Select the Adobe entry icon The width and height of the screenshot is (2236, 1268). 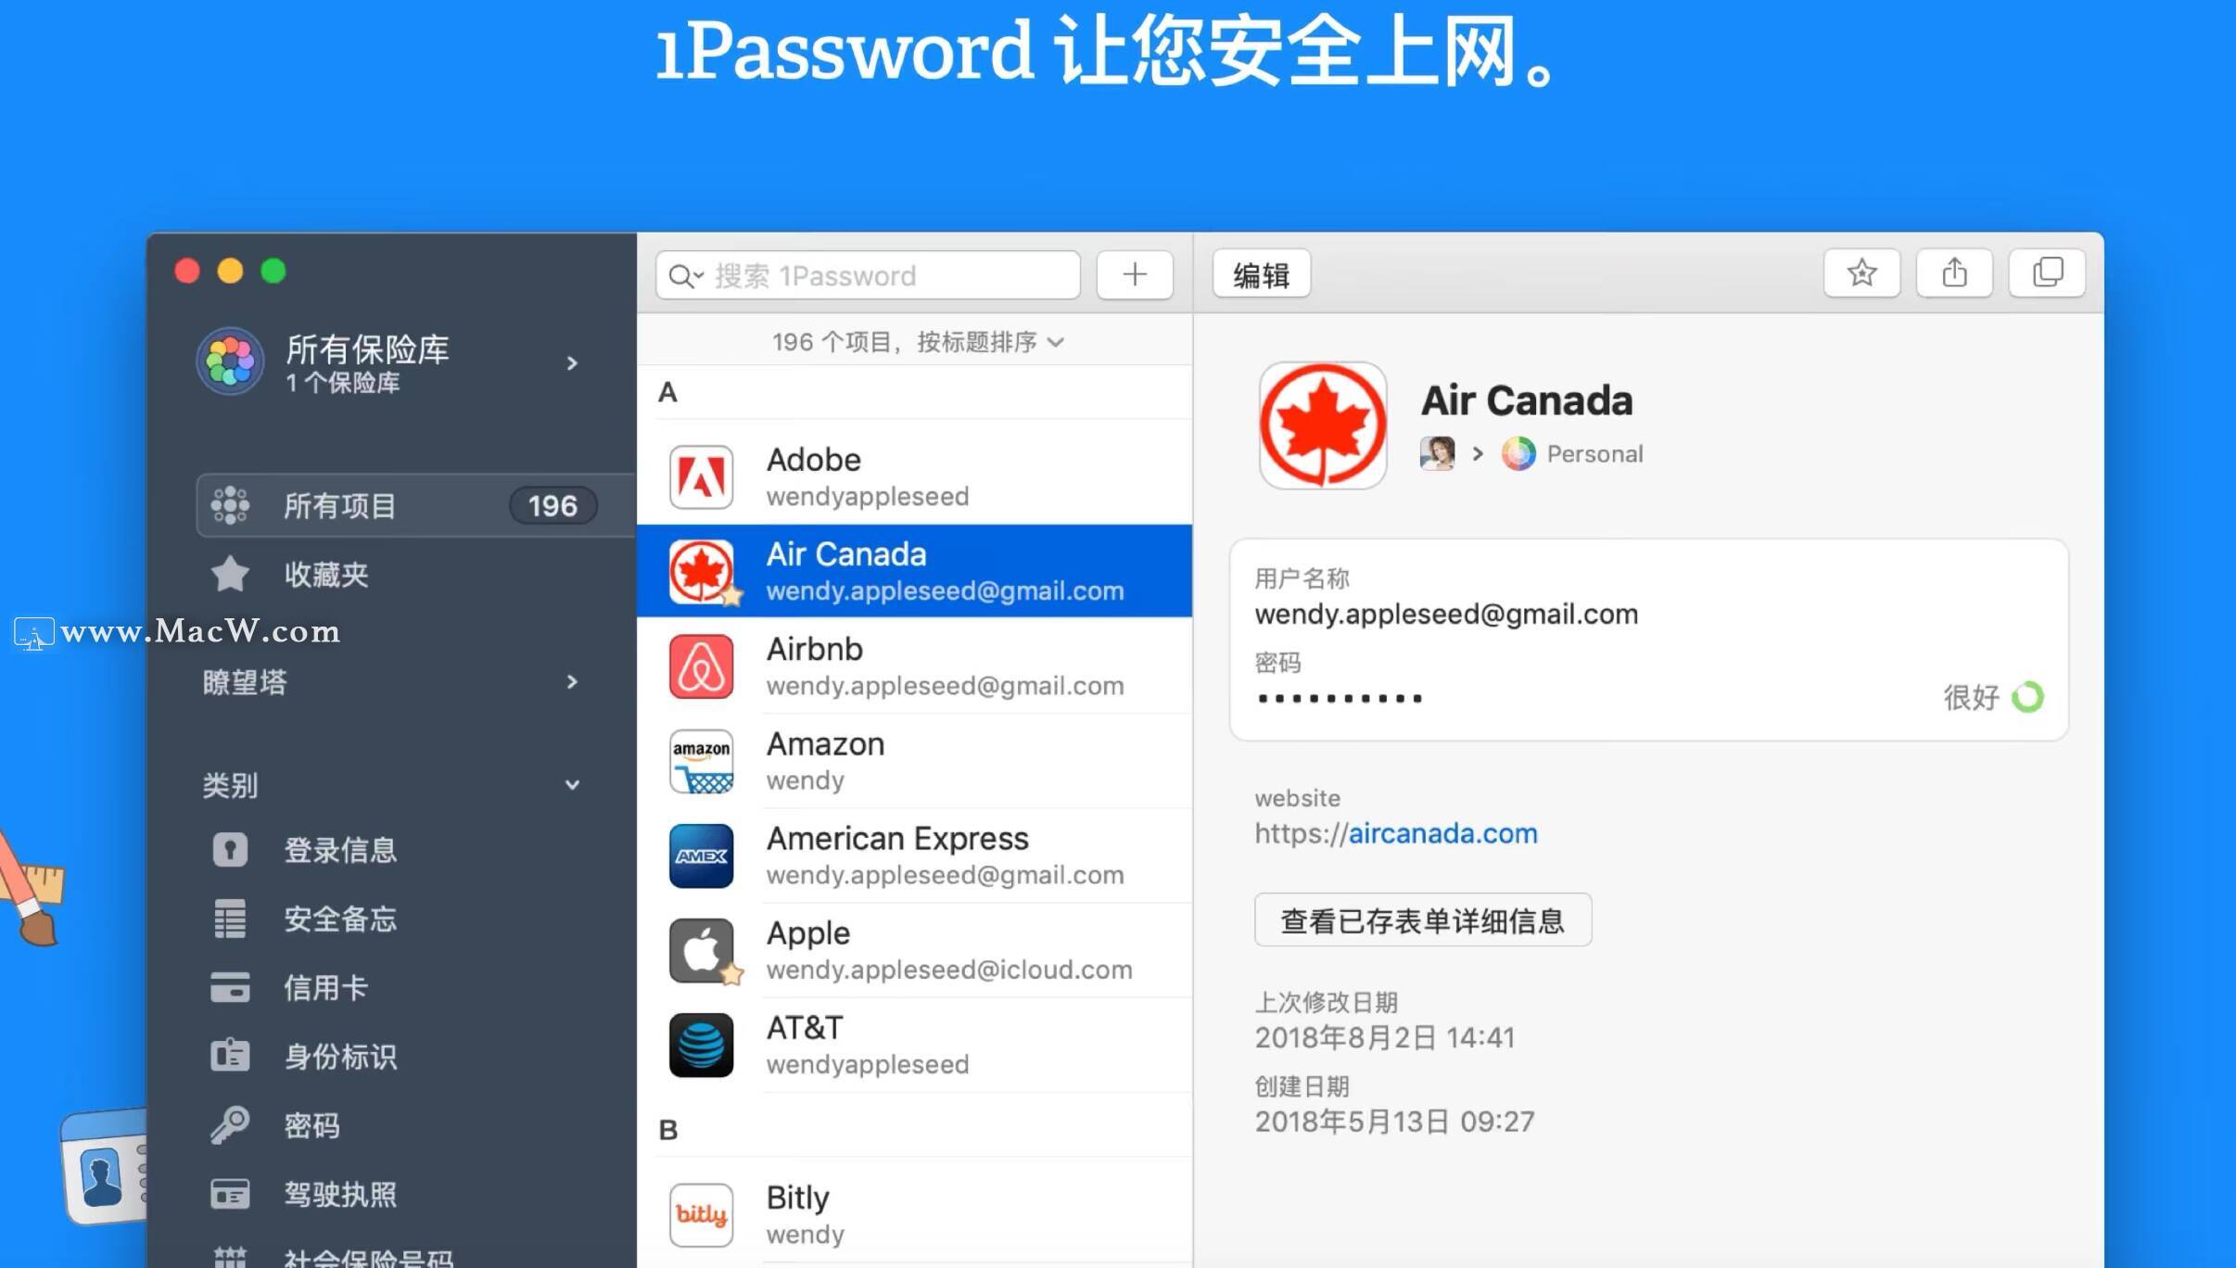pyautogui.click(x=704, y=475)
